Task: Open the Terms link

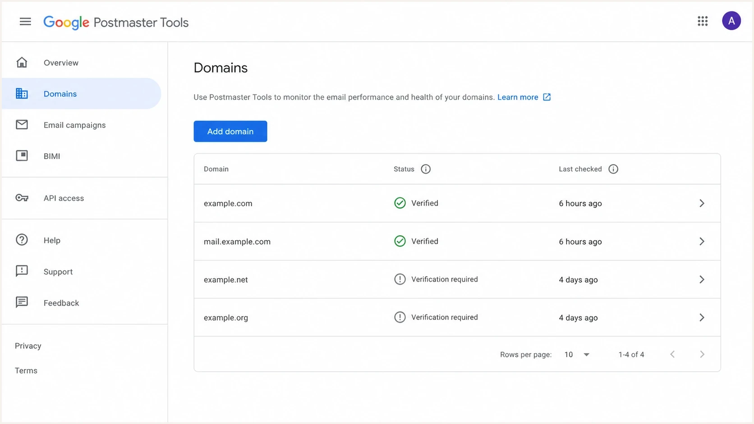Action: click(x=26, y=370)
